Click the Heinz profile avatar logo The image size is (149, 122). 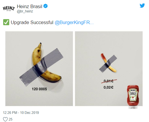click(x=9, y=8)
